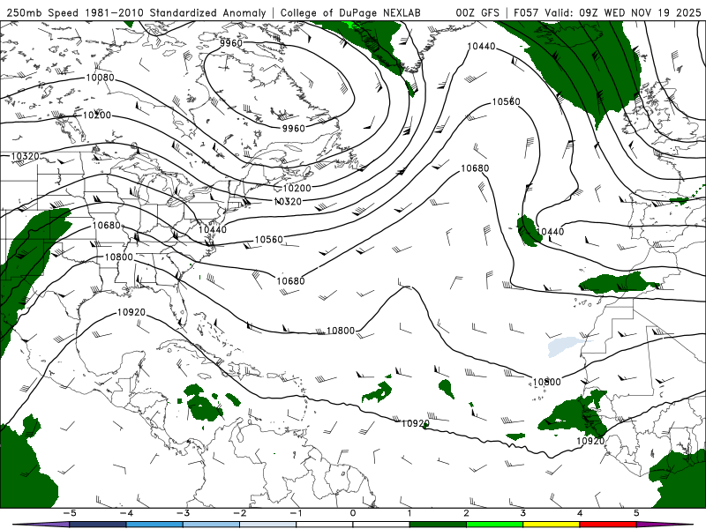
Task: Click the colorbar tick label '4'
Action: [580, 513]
